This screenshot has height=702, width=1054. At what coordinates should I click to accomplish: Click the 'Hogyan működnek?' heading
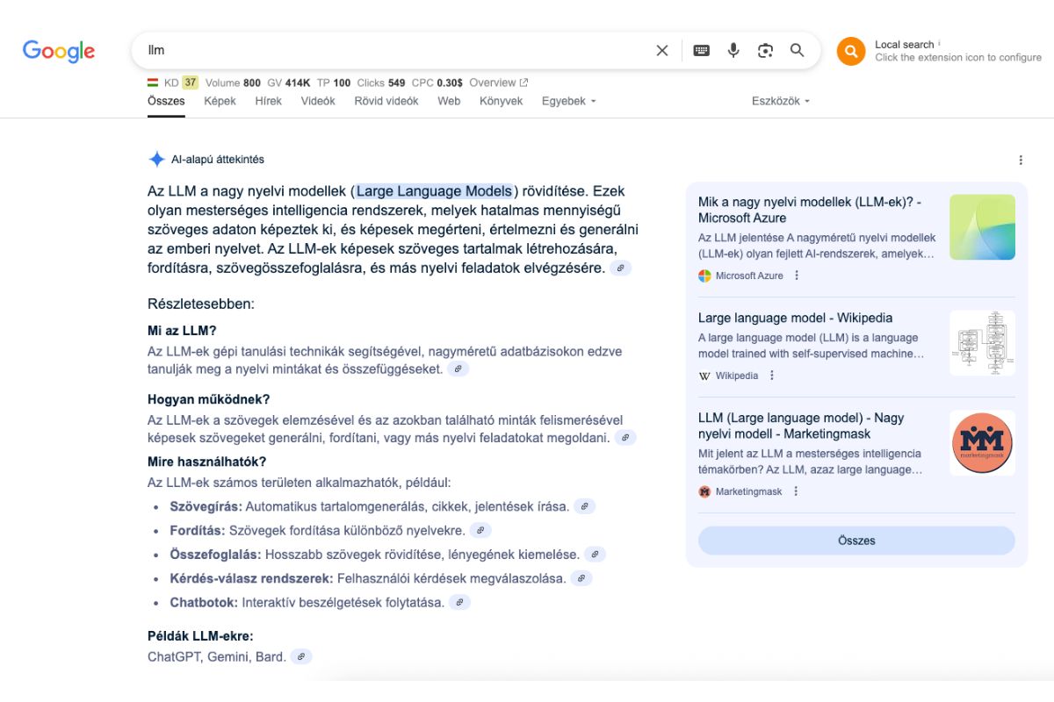click(x=209, y=399)
